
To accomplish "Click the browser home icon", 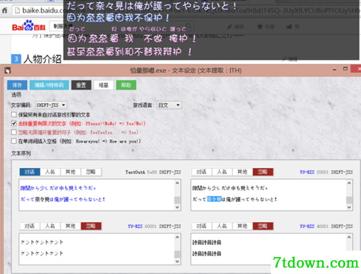I will pyautogui.click(x=5, y=10).
